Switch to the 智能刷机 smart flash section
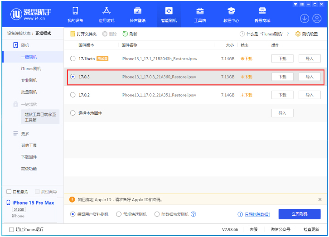 [169, 15]
